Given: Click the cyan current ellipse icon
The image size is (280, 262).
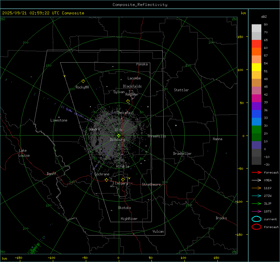Looking at the screenshot, I should pyautogui.click(x=256, y=219).
